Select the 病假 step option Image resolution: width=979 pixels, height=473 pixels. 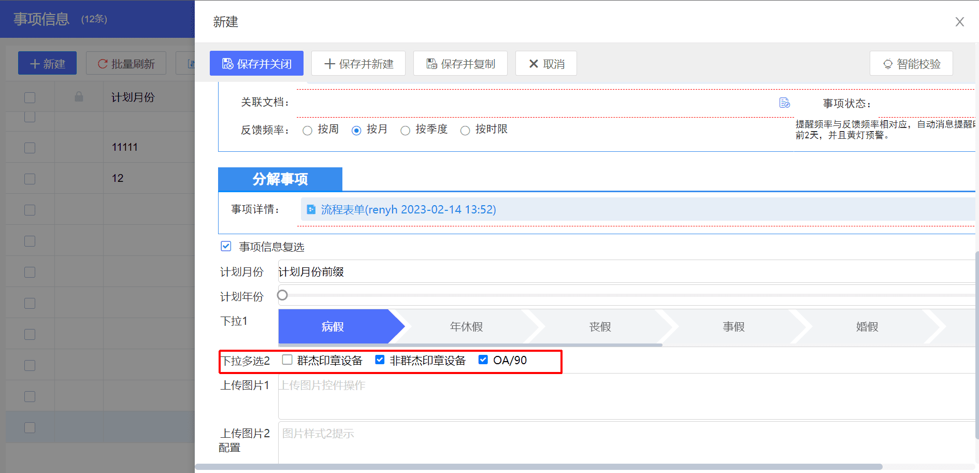click(333, 326)
